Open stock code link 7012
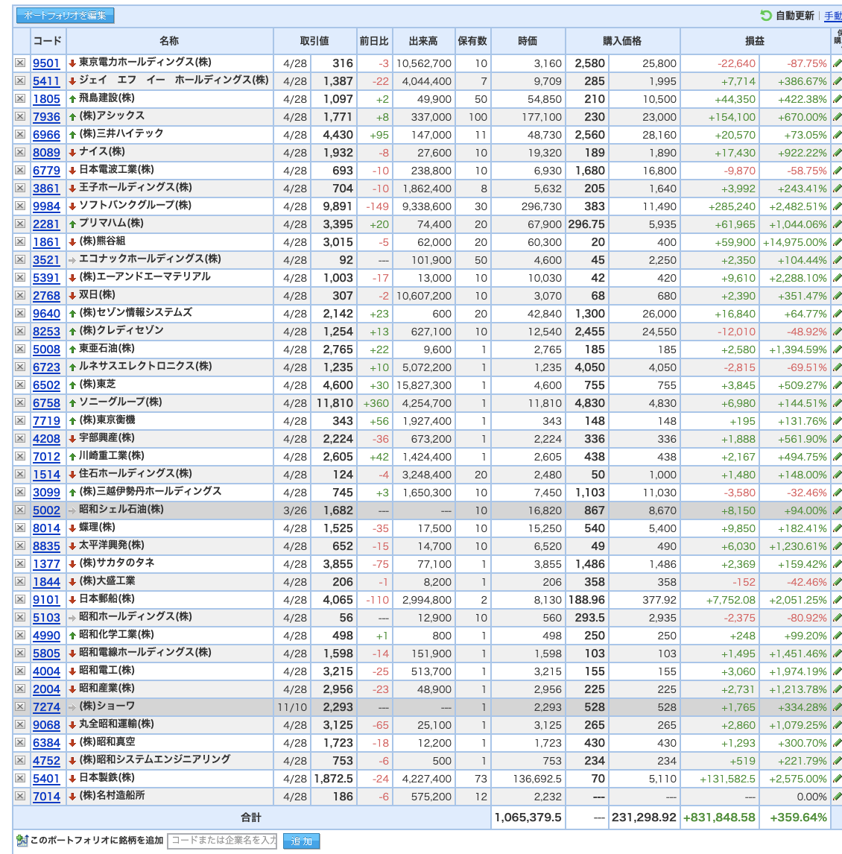The width and height of the screenshot is (842, 854). (x=46, y=457)
